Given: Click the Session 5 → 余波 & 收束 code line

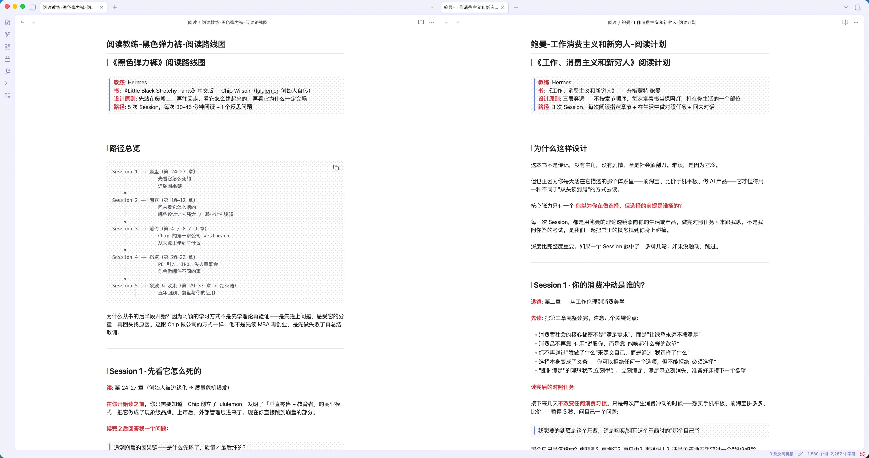Looking at the screenshot, I should 174,286.
